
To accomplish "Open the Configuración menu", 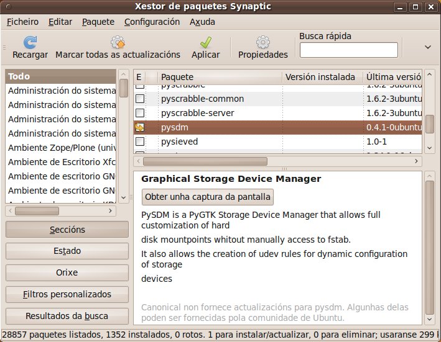I will [152, 22].
